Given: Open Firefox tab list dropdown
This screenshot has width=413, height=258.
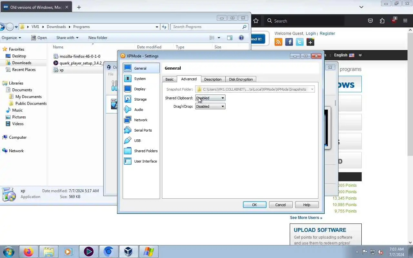Looking at the screenshot, I should 361,7.
